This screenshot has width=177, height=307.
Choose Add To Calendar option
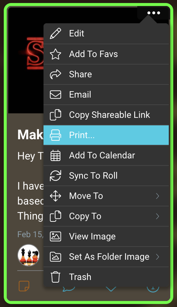[x=106, y=155]
